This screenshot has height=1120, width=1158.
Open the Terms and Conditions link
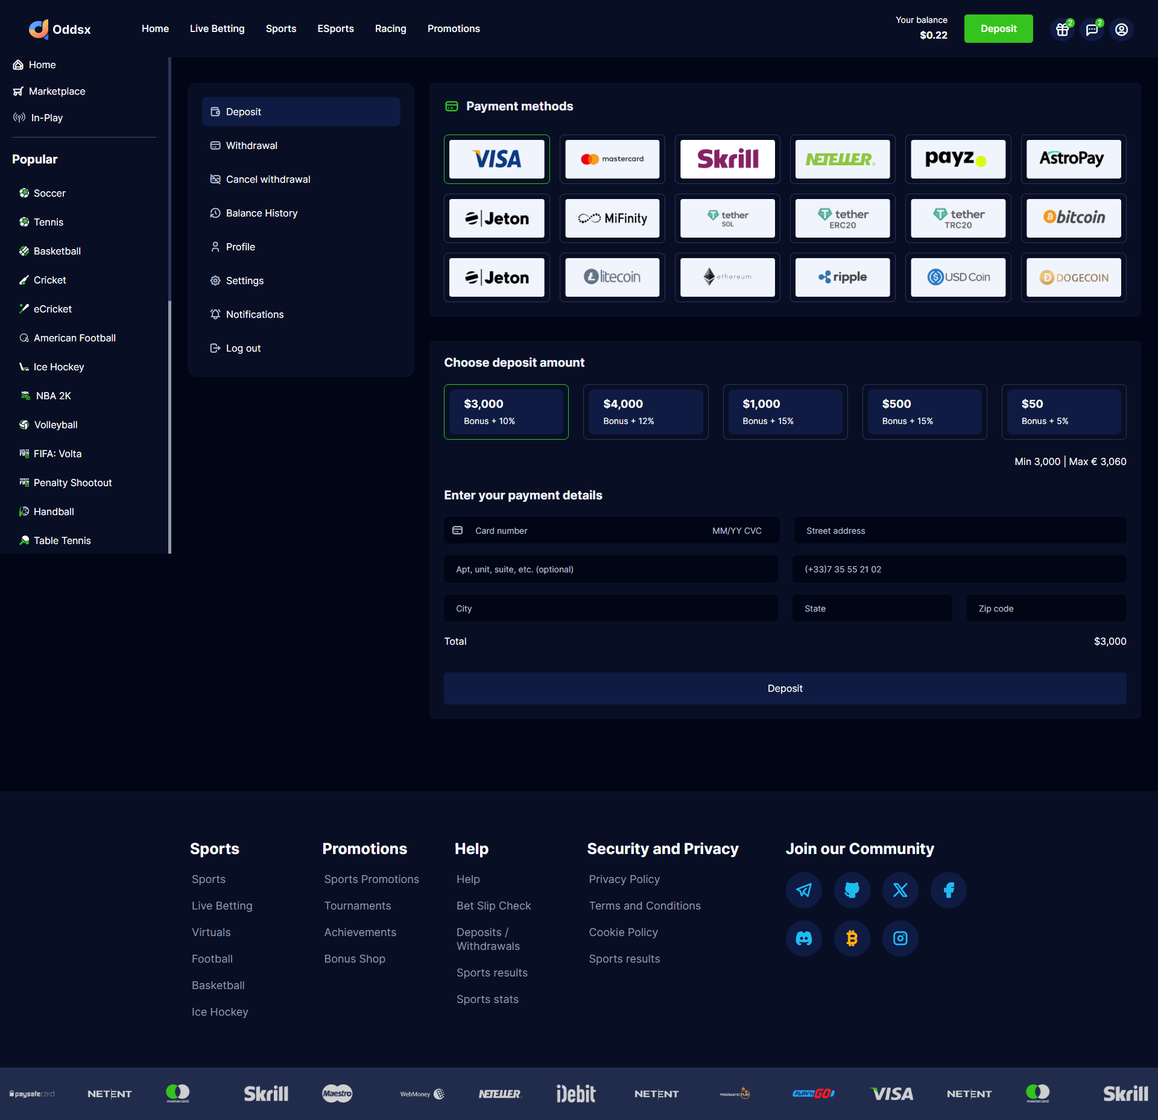coord(644,905)
